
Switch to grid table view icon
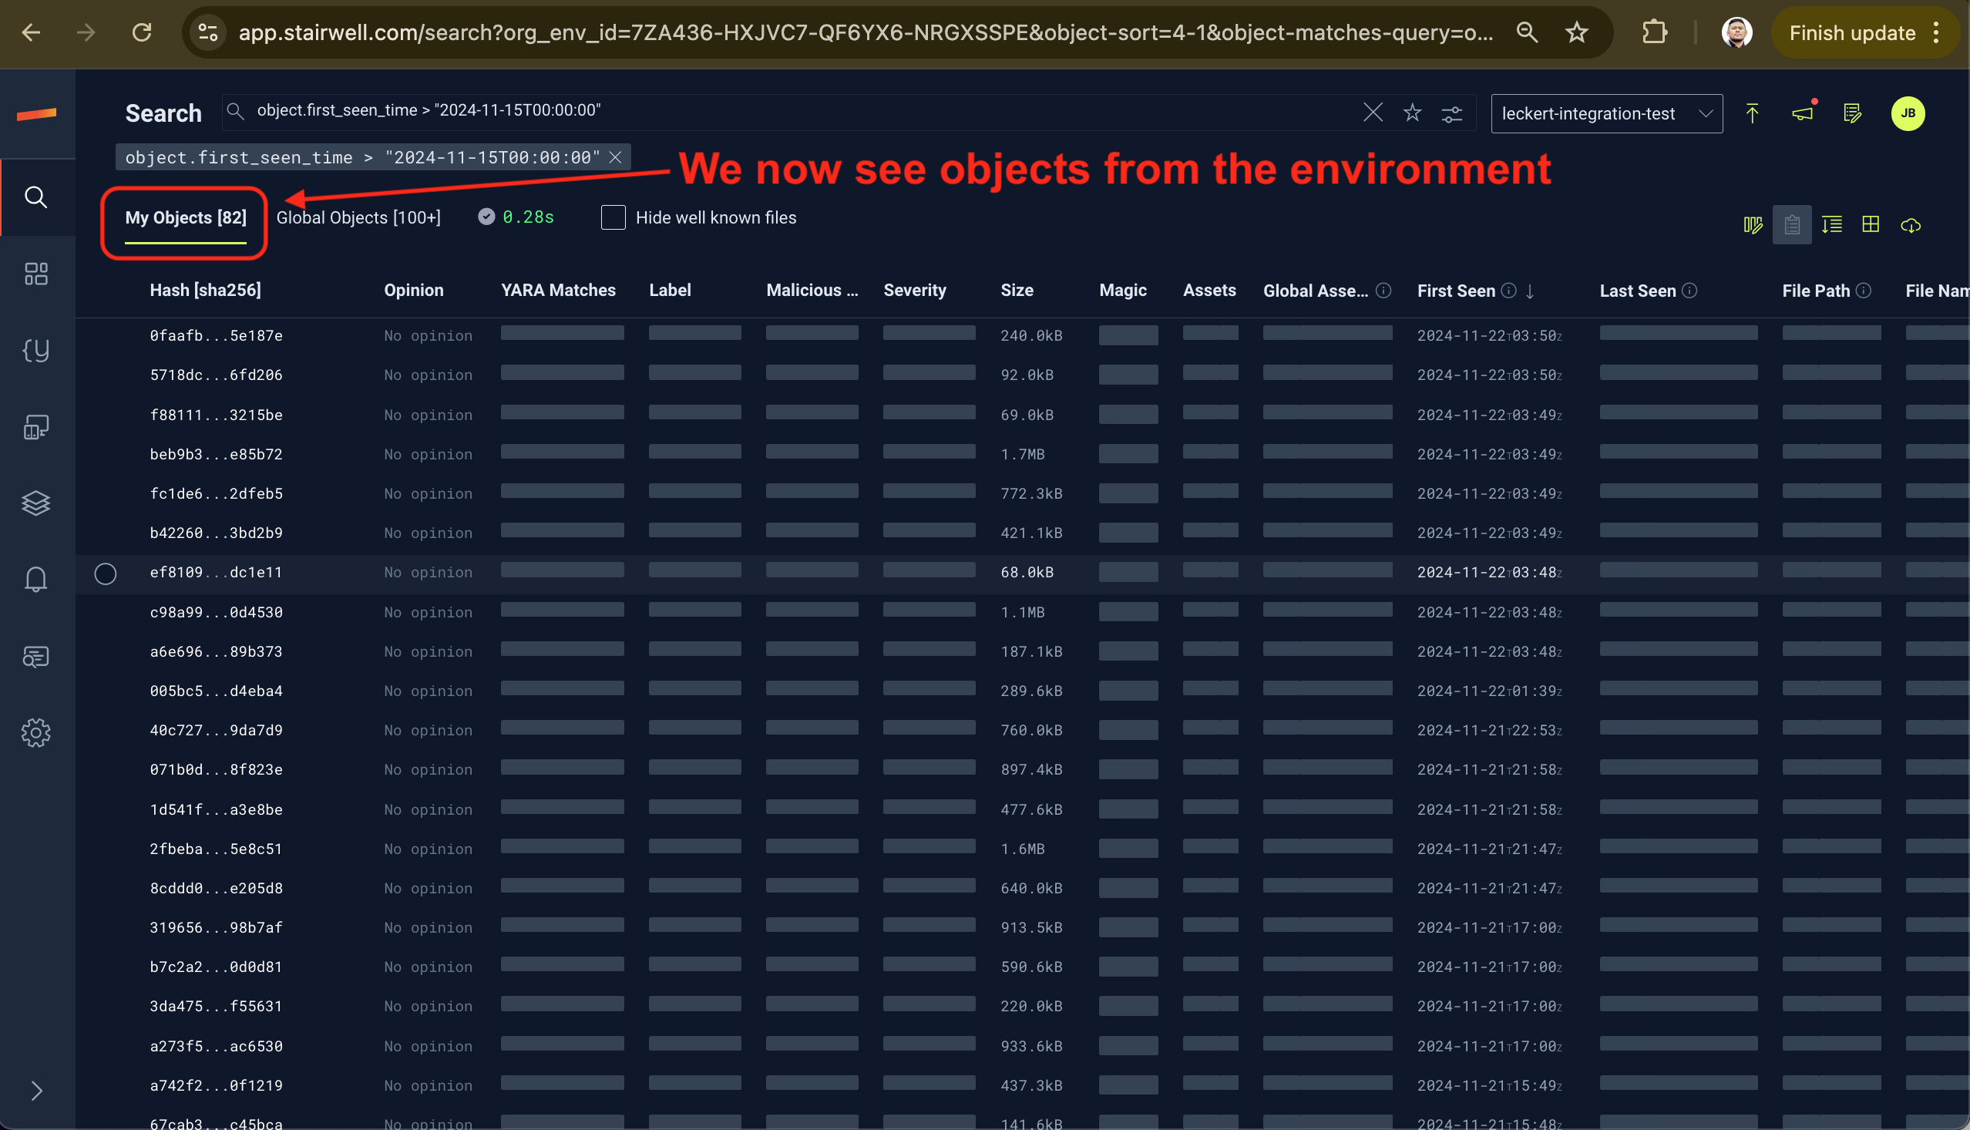click(1871, 224)
